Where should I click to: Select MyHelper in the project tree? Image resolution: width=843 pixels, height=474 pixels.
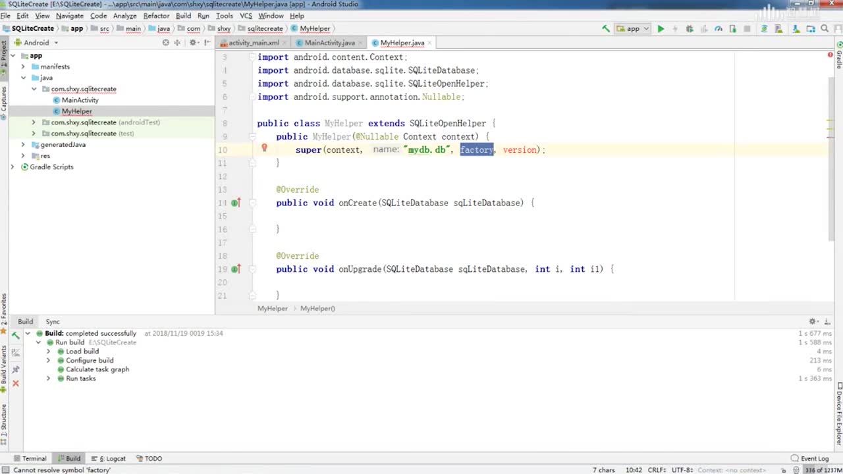coord(76,111)
